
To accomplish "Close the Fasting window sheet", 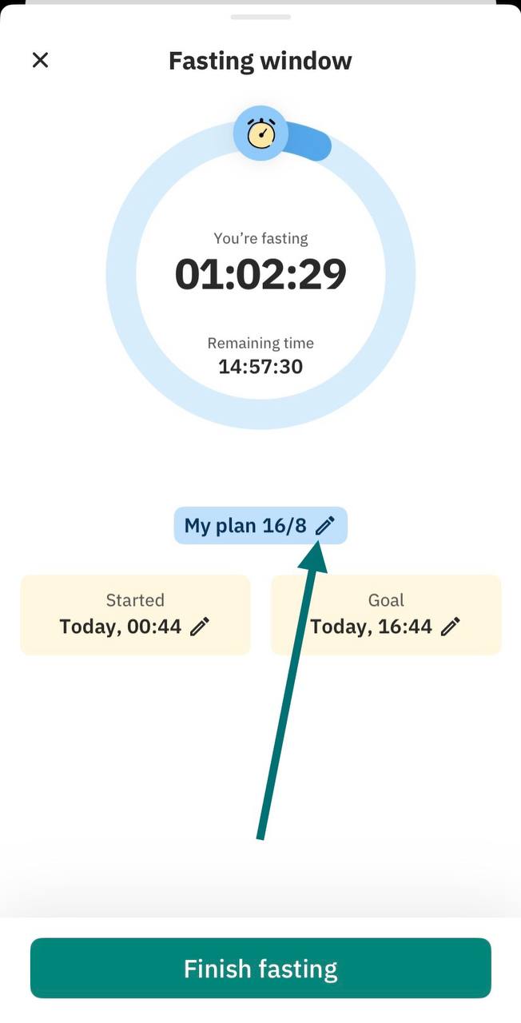I will 40,60.
